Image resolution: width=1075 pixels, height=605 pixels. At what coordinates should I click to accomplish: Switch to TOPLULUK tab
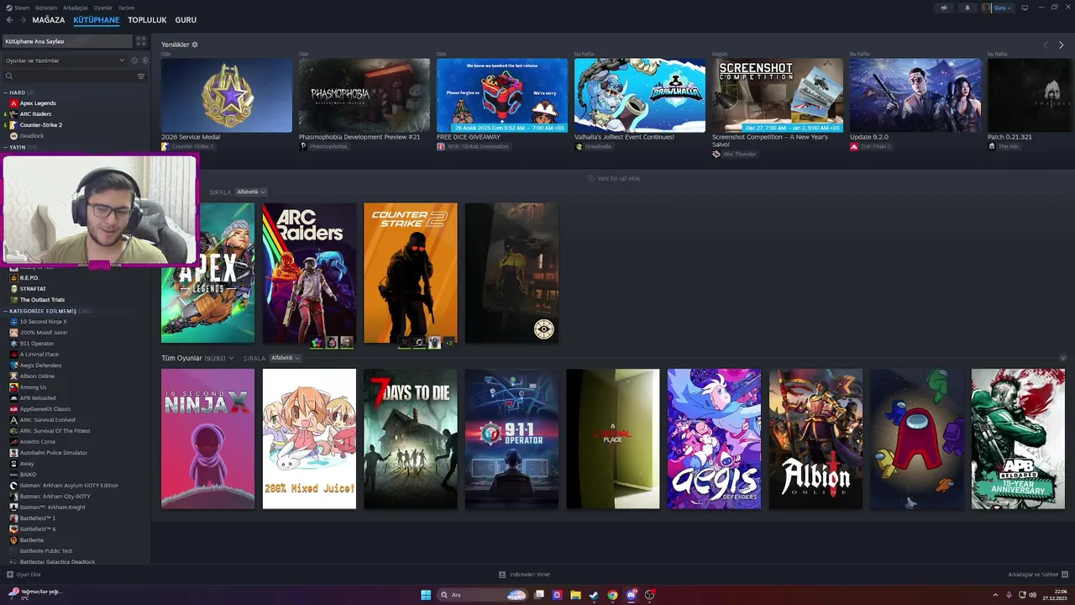click(x=147, y=20)
